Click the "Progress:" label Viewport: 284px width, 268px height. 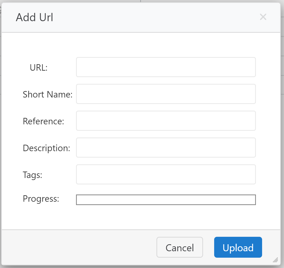41,199
